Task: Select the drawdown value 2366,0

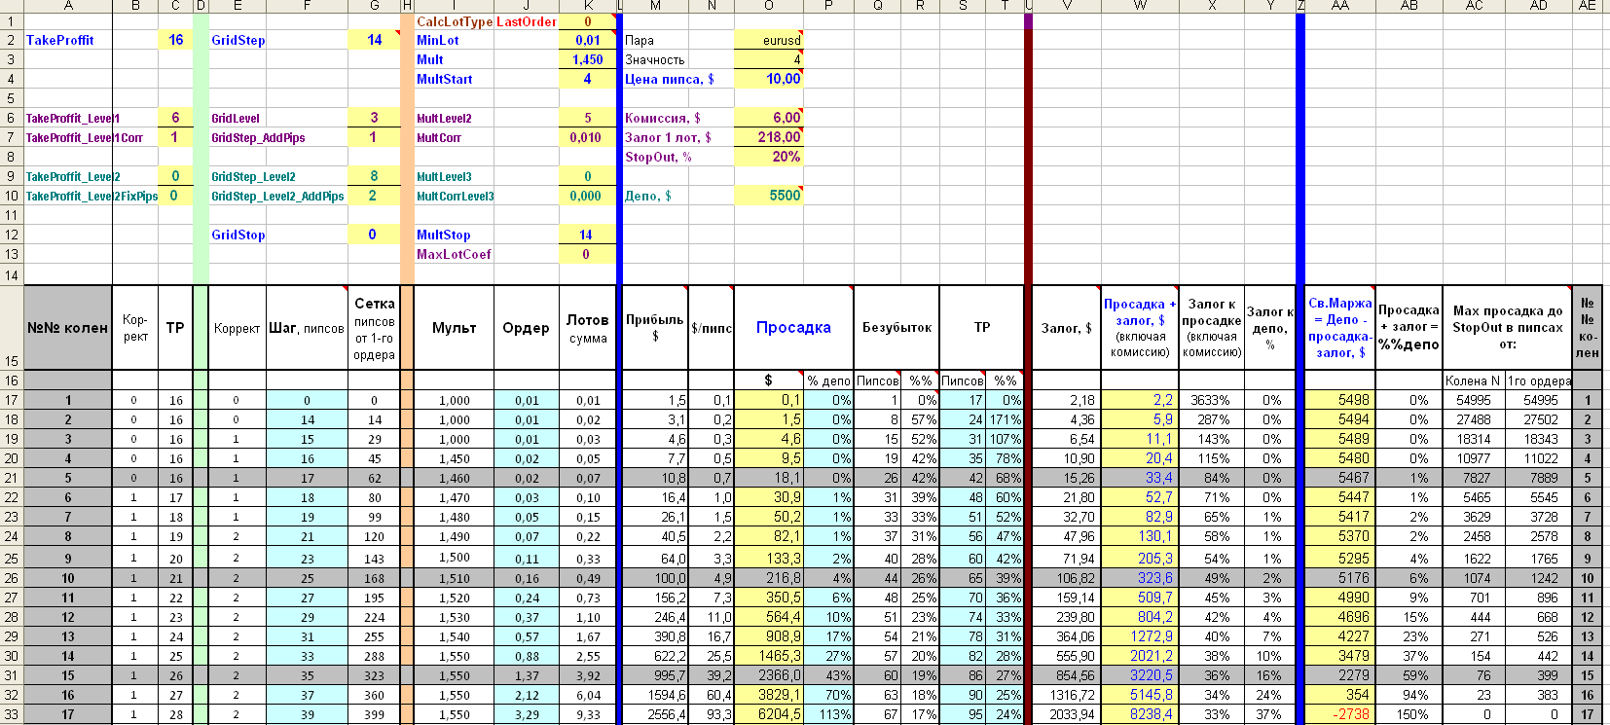Action: point(769,675)
